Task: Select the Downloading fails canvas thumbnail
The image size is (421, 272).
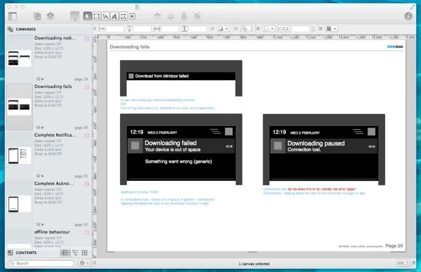Action: [x=19, y=107]
